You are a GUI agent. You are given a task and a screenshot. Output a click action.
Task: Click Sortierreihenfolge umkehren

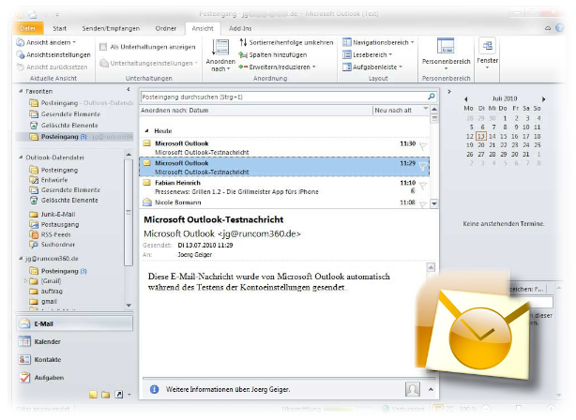coord(286,42)
